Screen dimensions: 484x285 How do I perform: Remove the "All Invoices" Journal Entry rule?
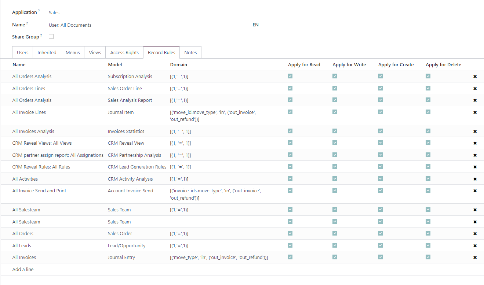(x=475, y=257)
